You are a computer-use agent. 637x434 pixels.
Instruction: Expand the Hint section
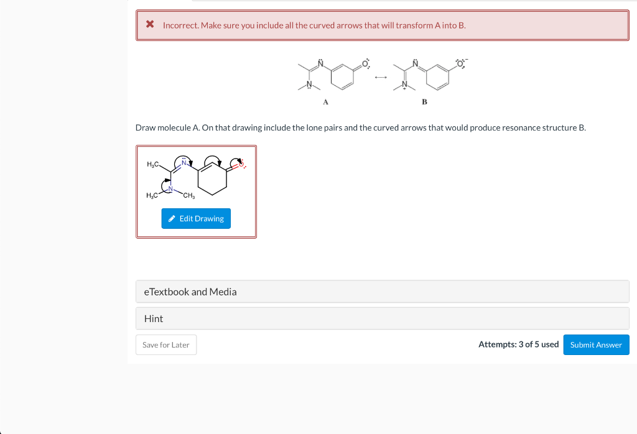[x=153, y=318]
